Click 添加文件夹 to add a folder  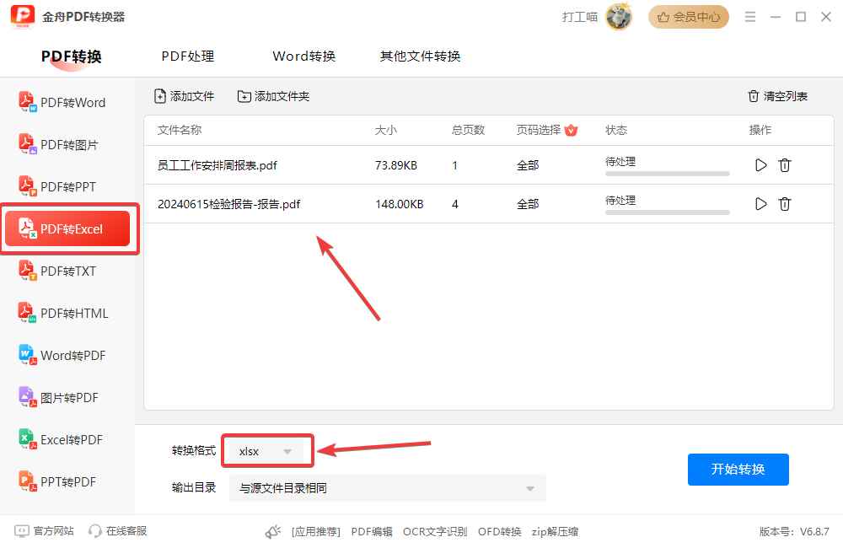coord(274,96)
